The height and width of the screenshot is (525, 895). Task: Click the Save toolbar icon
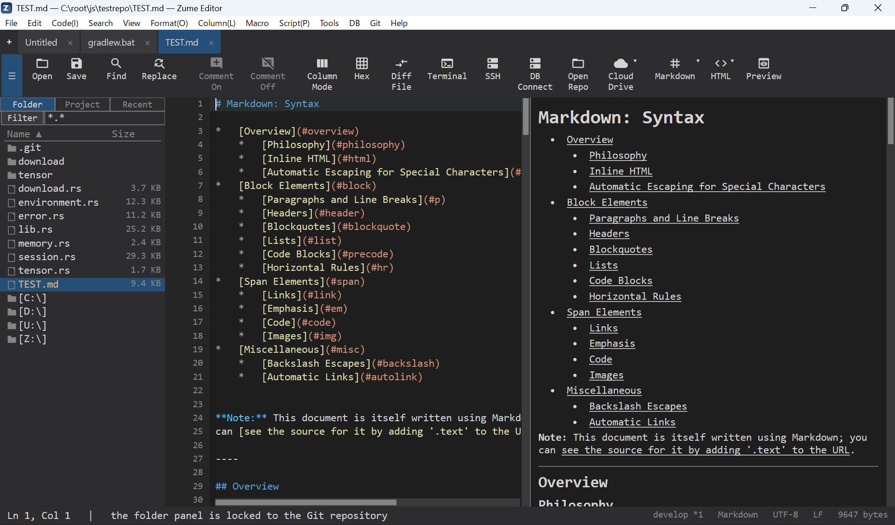click(x=76, y=69)
